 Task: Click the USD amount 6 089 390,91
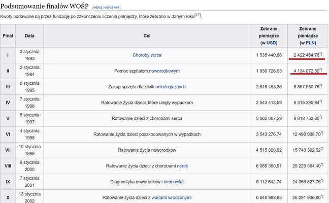click(269, 166)
